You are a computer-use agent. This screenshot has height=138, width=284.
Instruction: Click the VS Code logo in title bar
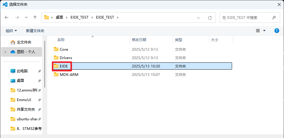point(5,4)
